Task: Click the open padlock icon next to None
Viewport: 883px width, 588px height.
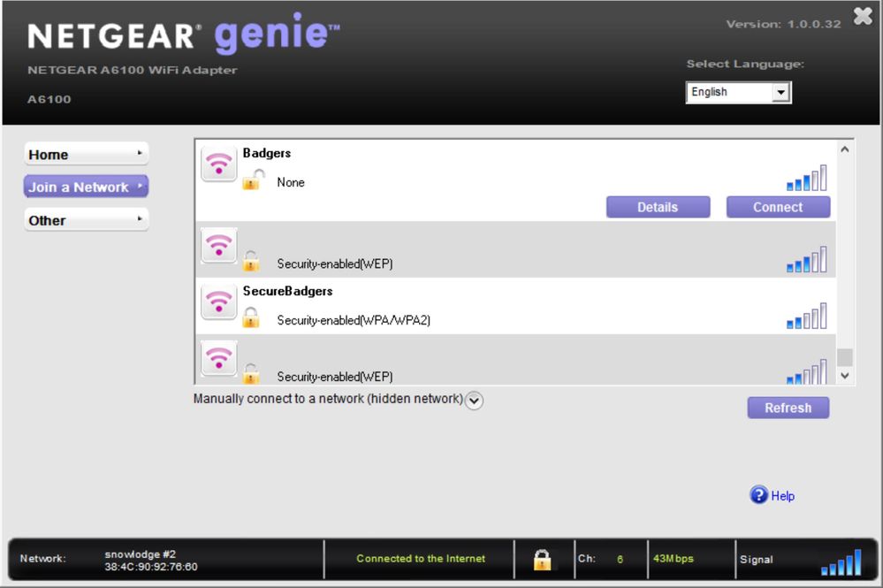Action: coord(253,179)
